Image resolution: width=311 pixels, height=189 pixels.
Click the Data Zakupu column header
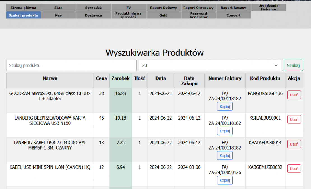pos(189,81)
